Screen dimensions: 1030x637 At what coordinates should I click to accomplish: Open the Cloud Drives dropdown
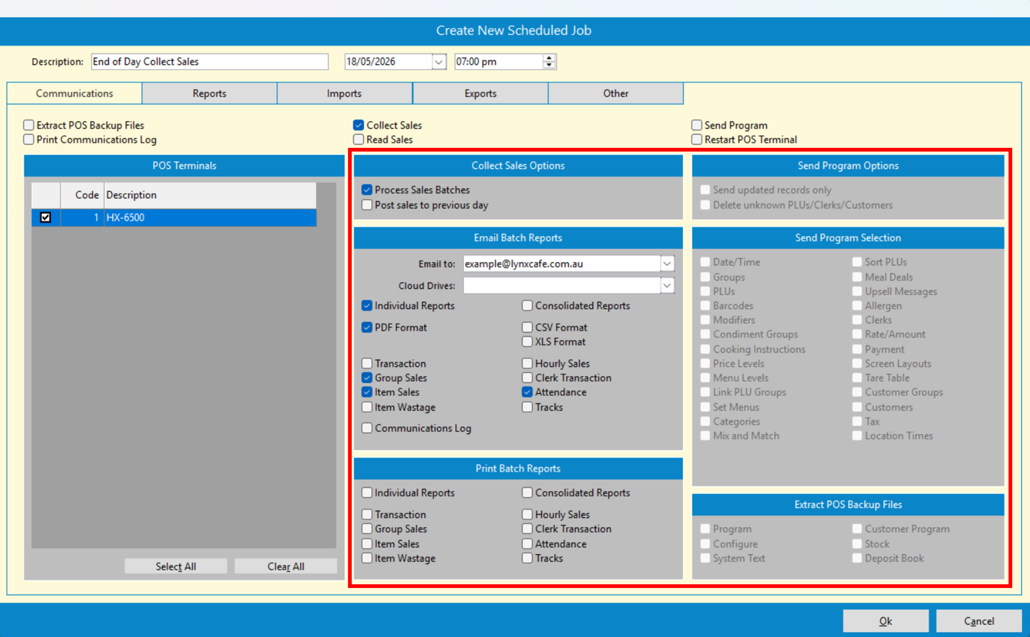click(667, 286)
